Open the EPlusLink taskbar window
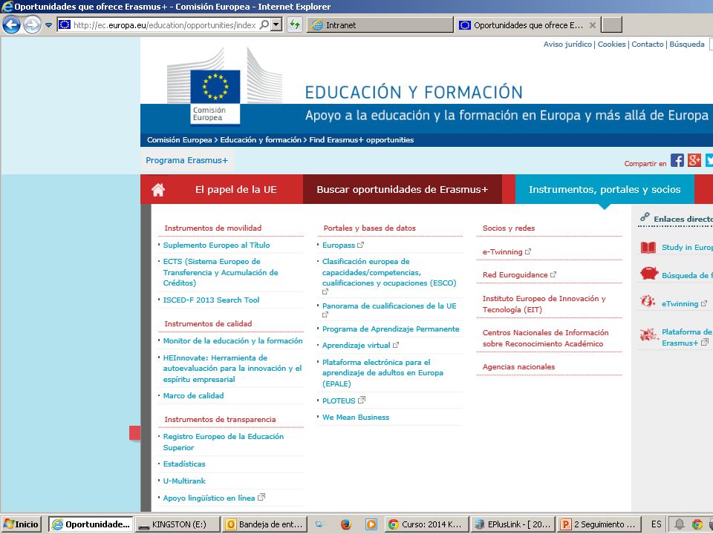 pos(513,524)
